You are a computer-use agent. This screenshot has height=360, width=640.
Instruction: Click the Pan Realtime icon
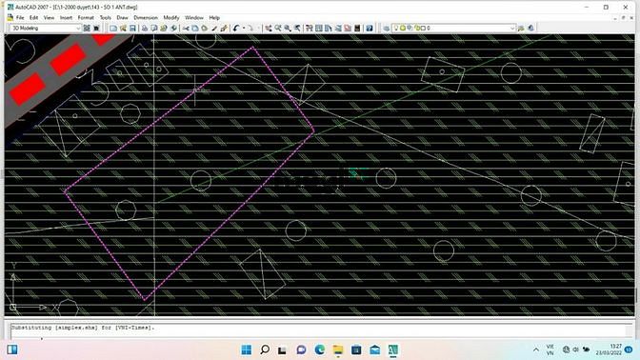coord(269,29)
